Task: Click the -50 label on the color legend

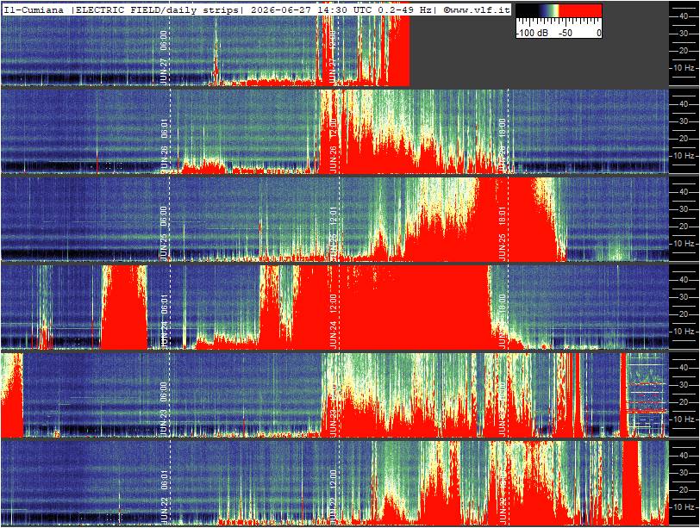Action: (566, 33)
